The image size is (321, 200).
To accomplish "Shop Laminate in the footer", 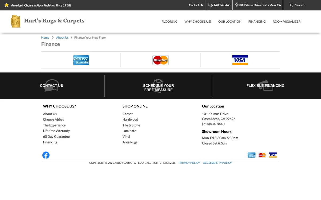I will click(129, 131).
